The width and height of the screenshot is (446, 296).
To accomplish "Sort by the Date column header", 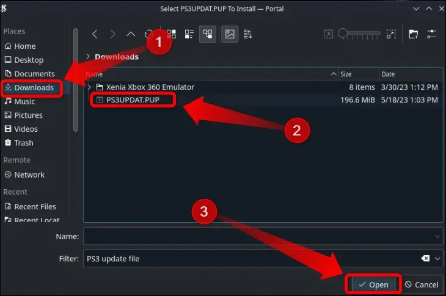I will [411, 74].
